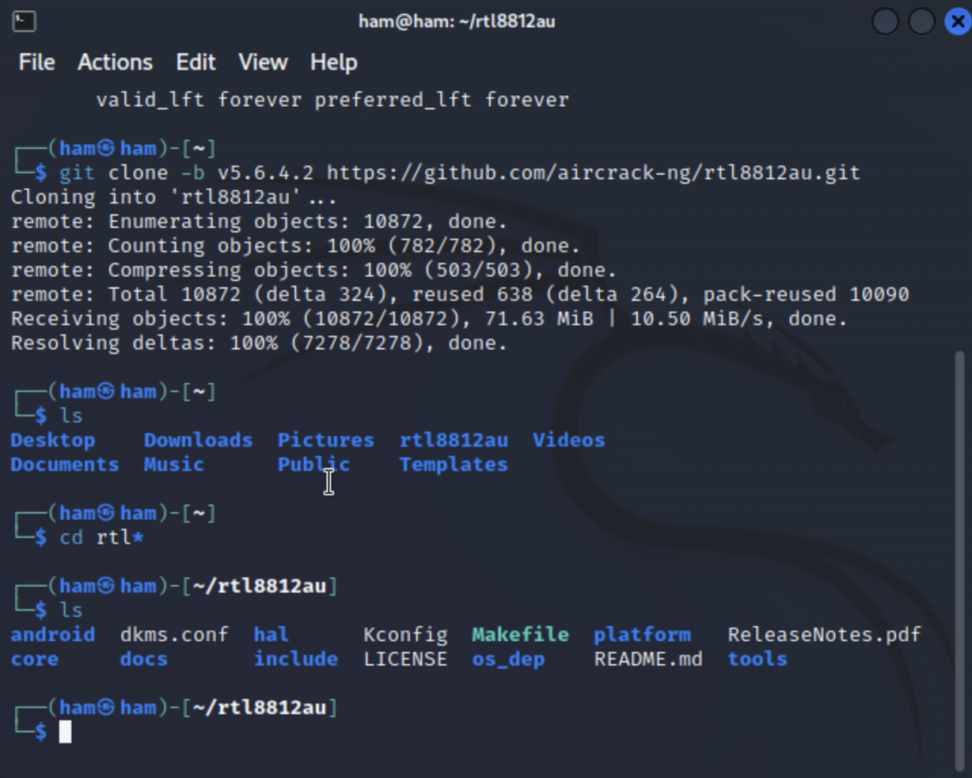Click the blinking cursor at the last prompt
Image resolution: width=972 pixels, height=778 pixels.
65,732
